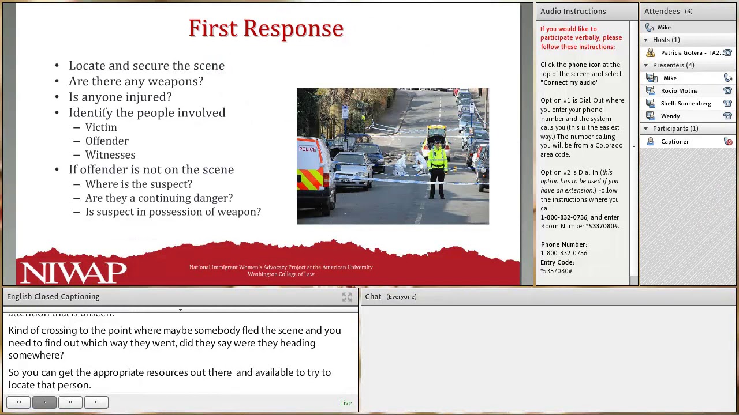This screenshot has width=739, height=415.
Task: Click 'Where is the suspect?' sub-bullet
Action: coord(139,184)
